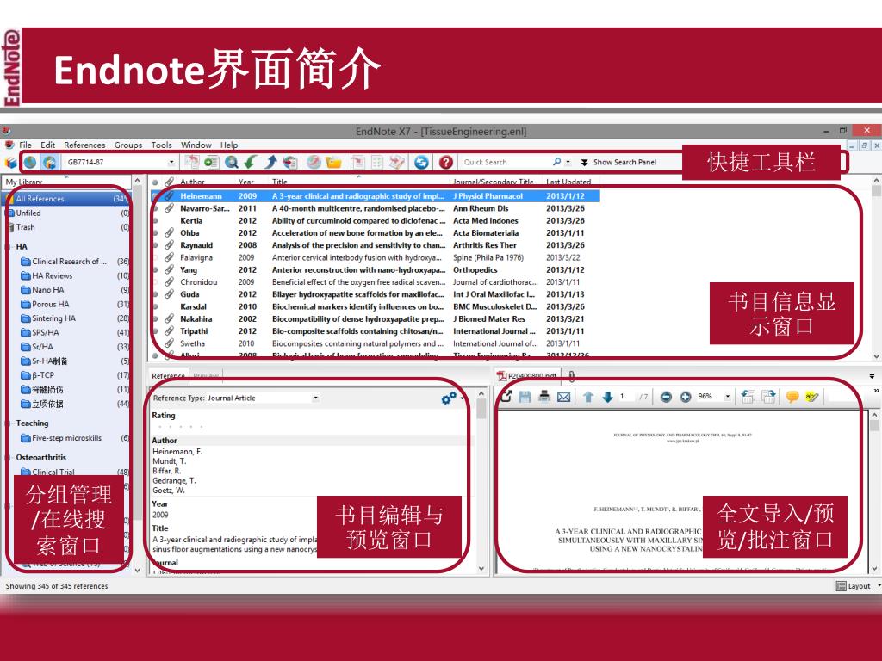Click the Email PDF envelope icon
The height and width of the screenshot is (661, 882).
point(563,397)
